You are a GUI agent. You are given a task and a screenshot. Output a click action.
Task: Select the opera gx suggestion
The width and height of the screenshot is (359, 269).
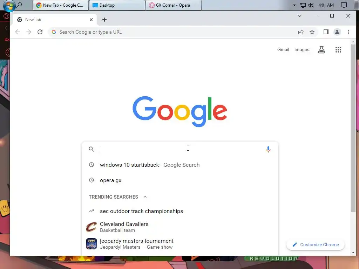coord(180,180)
